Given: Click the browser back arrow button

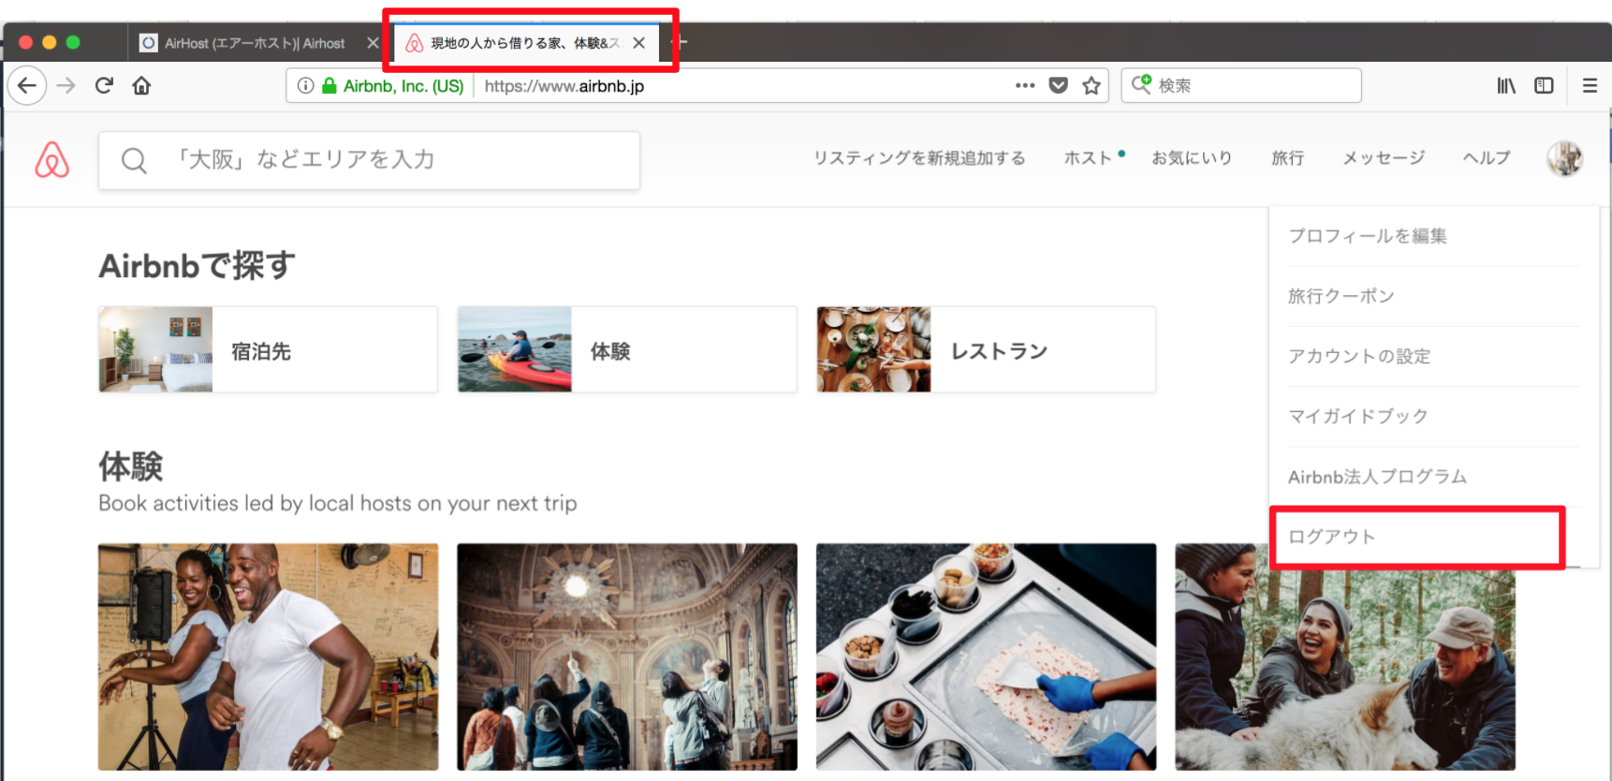Looking at the screenshot, I should coord(27,86).
